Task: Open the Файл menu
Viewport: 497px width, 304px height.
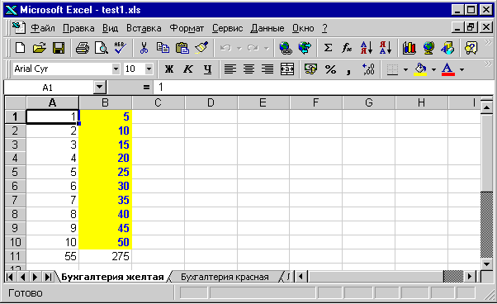Action: point(43,28)
